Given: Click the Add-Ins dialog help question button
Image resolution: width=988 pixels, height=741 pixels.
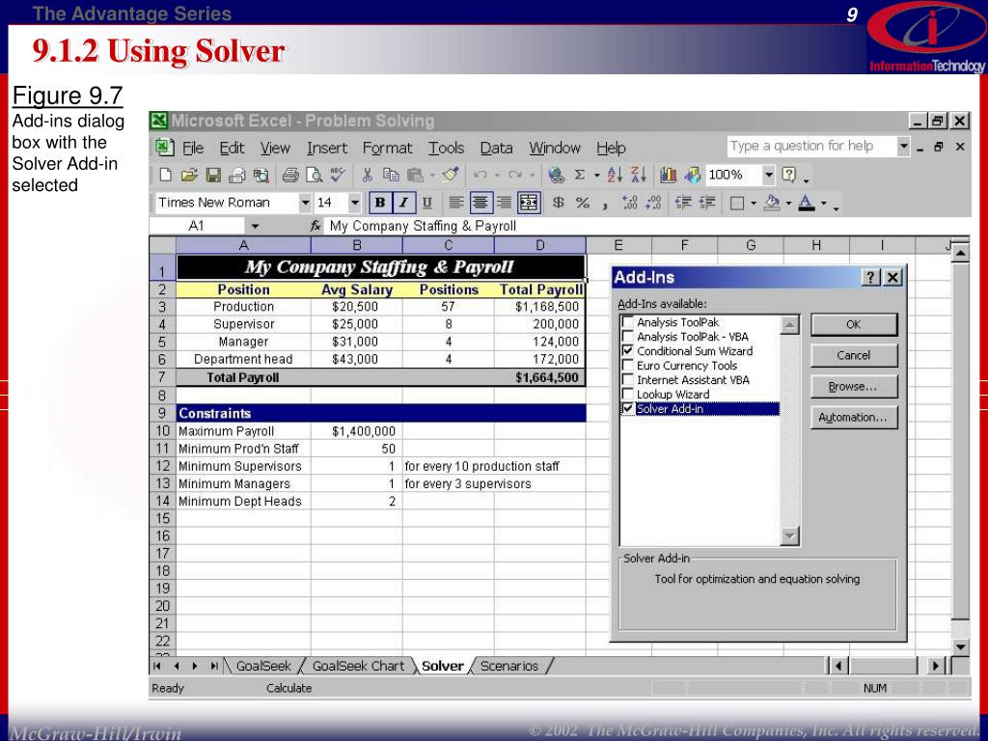Looking at the screenshot, I should click(x=871, y=277).
